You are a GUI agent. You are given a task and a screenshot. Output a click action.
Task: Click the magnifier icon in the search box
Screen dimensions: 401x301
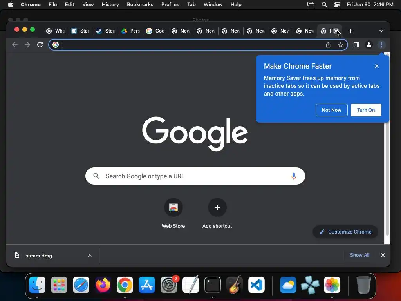click(x=96, y=176)
